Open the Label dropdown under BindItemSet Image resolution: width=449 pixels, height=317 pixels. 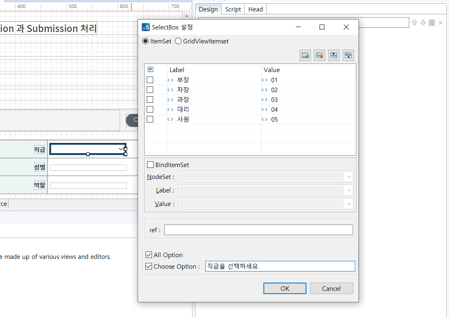[x=349, y=190]
